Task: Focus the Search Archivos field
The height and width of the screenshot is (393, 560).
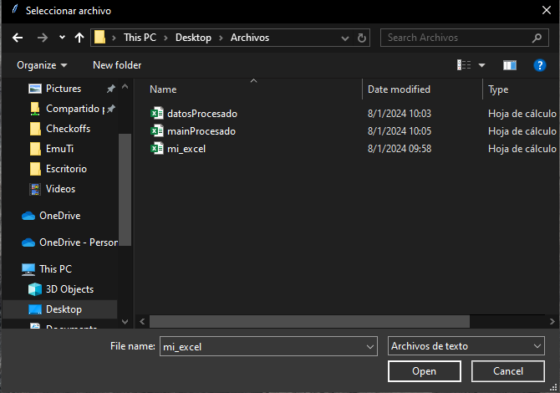Action: click(464, 38)
